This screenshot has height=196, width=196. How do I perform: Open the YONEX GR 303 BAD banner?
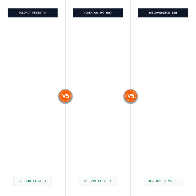(x=98, y=13)
